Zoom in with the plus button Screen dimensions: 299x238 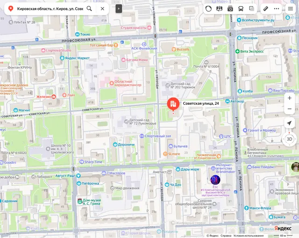pos(290,98)
